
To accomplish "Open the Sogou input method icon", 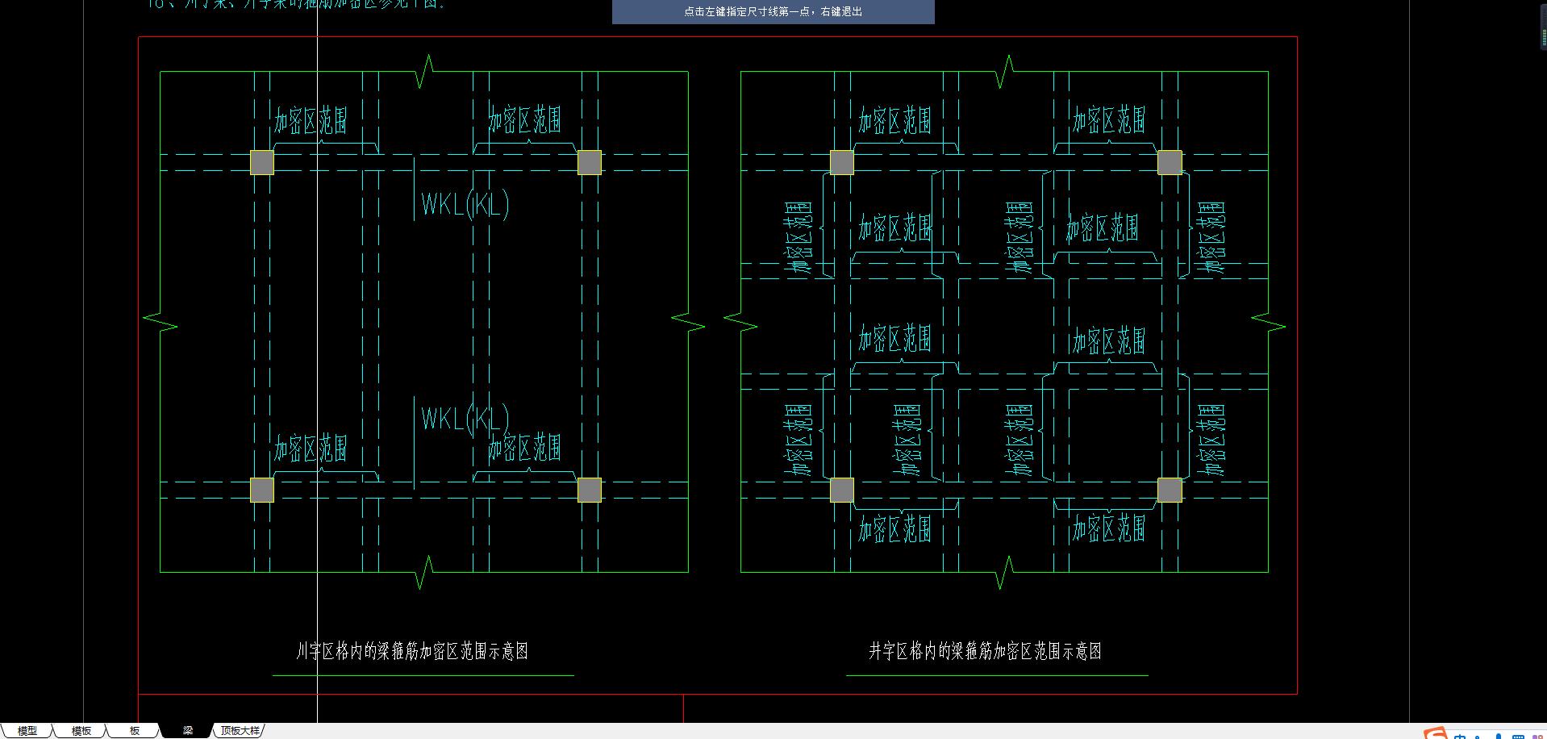I will pyautogui.click(x=1435, y=733).
